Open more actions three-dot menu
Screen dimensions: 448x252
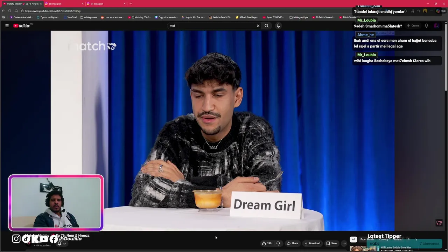point(344,243)
